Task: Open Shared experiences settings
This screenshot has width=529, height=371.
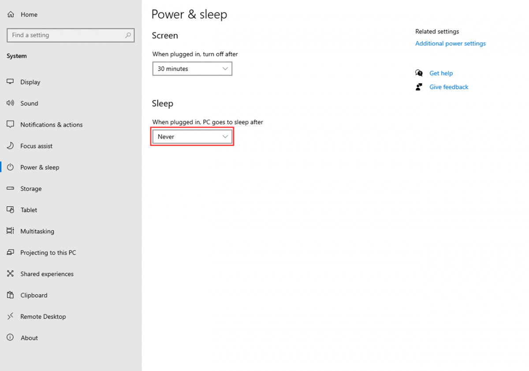Action: 47,274
